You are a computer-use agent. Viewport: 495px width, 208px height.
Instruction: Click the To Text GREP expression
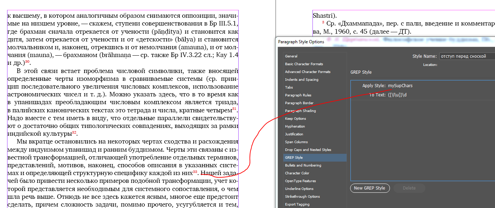tap(397, 95)
